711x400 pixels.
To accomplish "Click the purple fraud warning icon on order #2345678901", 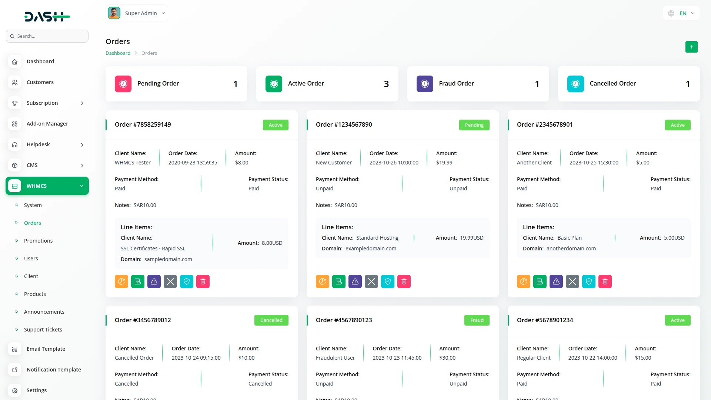I will point(556,281).
